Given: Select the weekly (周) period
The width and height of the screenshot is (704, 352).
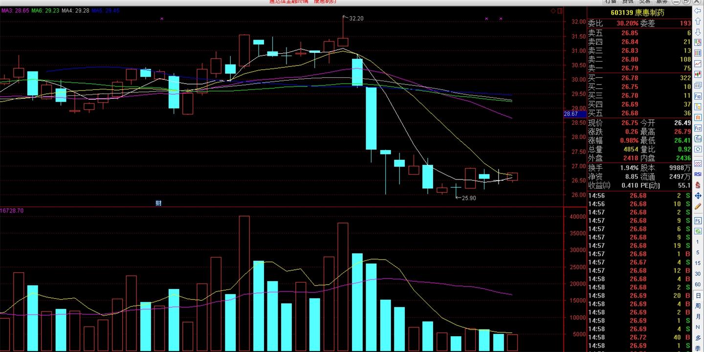Looking at the screenshot, I should pyautogui.click(x=698, y=306).
